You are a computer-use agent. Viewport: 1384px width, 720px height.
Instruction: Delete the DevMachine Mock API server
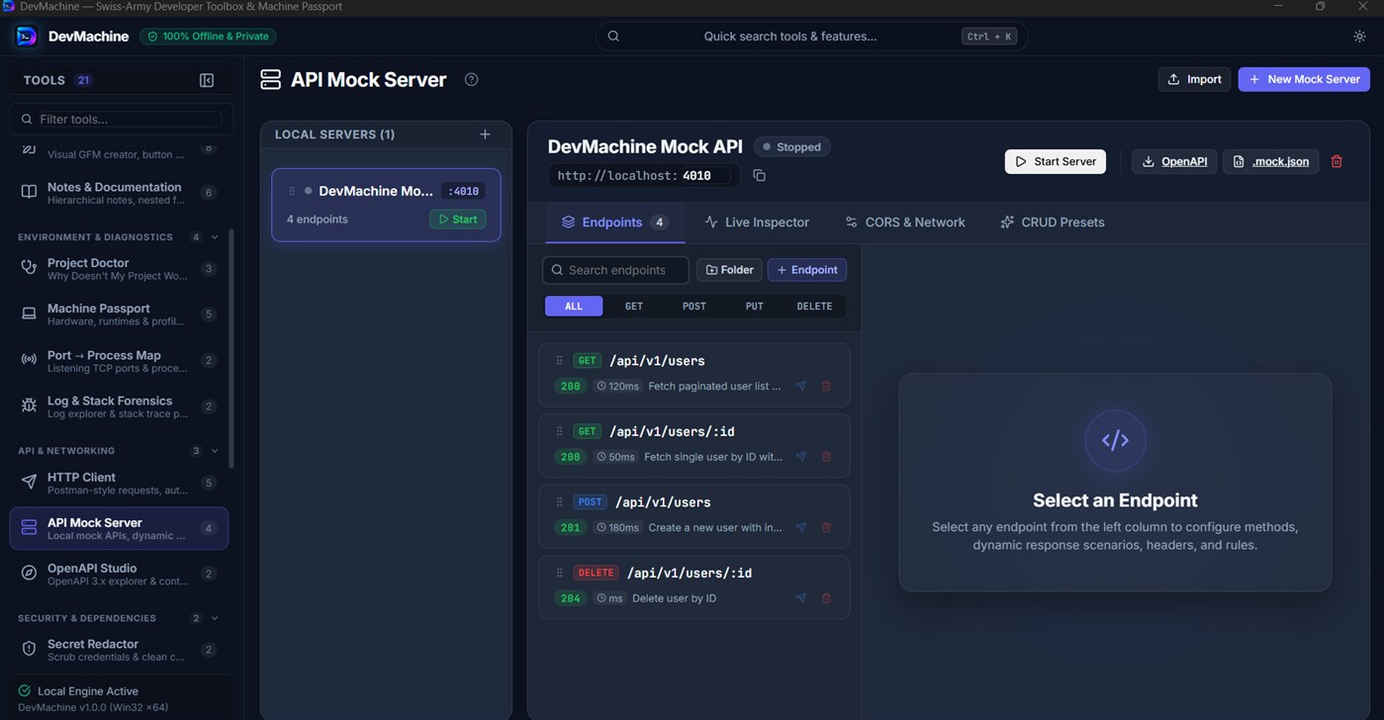pos(1337,161)
